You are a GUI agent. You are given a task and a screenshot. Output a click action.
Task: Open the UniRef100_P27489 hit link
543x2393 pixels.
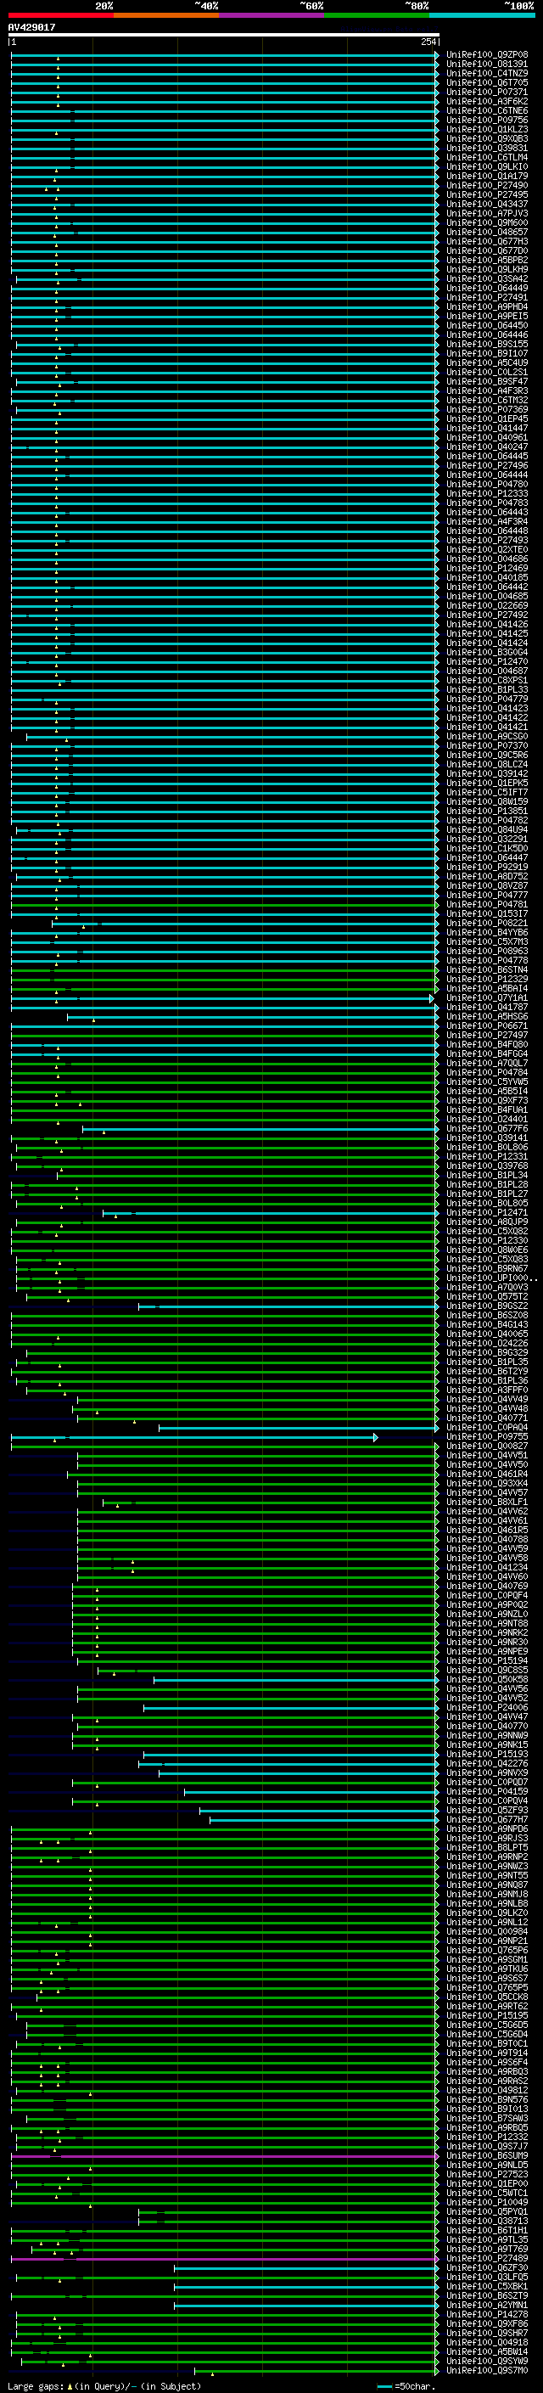[486, 2258]
